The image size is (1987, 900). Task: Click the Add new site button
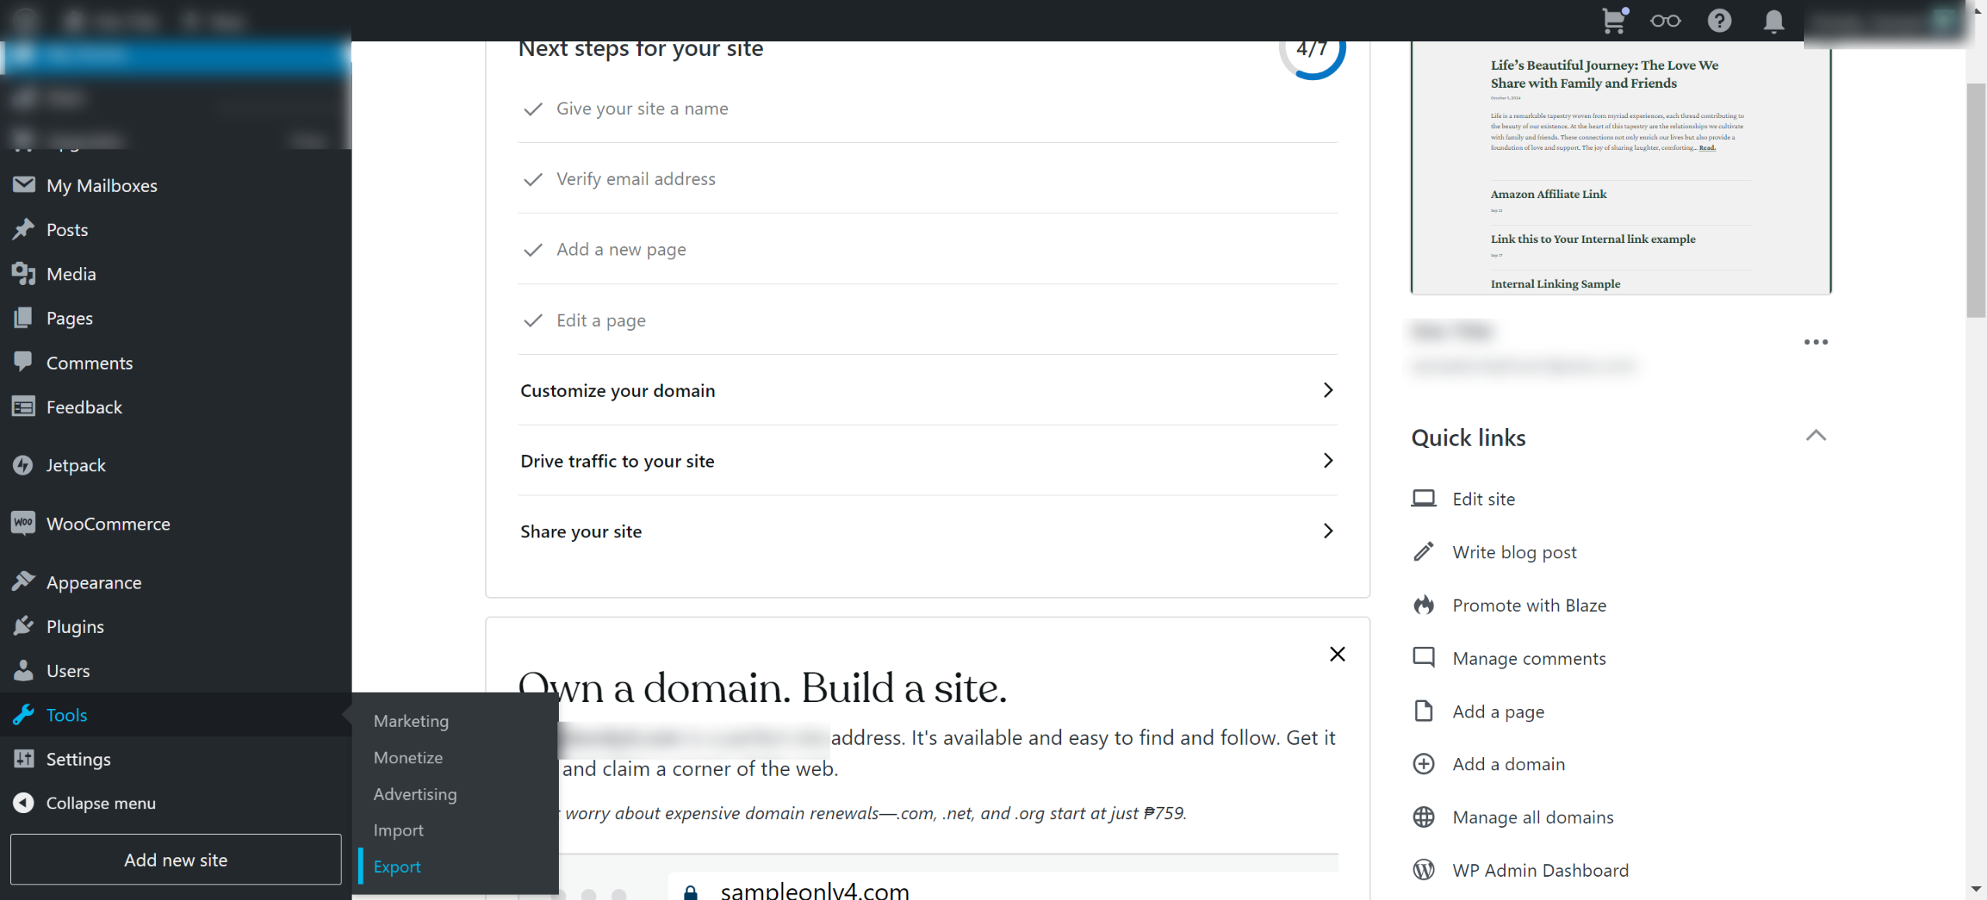tap(175, 860)
